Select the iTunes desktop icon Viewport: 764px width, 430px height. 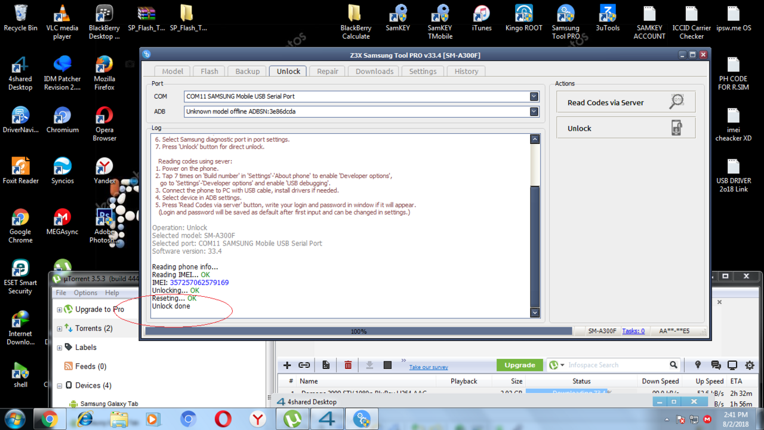[482, 18]
